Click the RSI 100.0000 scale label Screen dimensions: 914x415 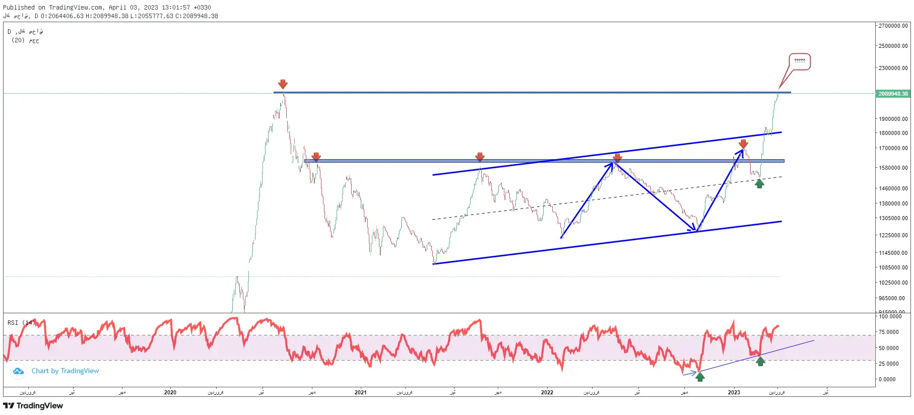coord(890,316)
